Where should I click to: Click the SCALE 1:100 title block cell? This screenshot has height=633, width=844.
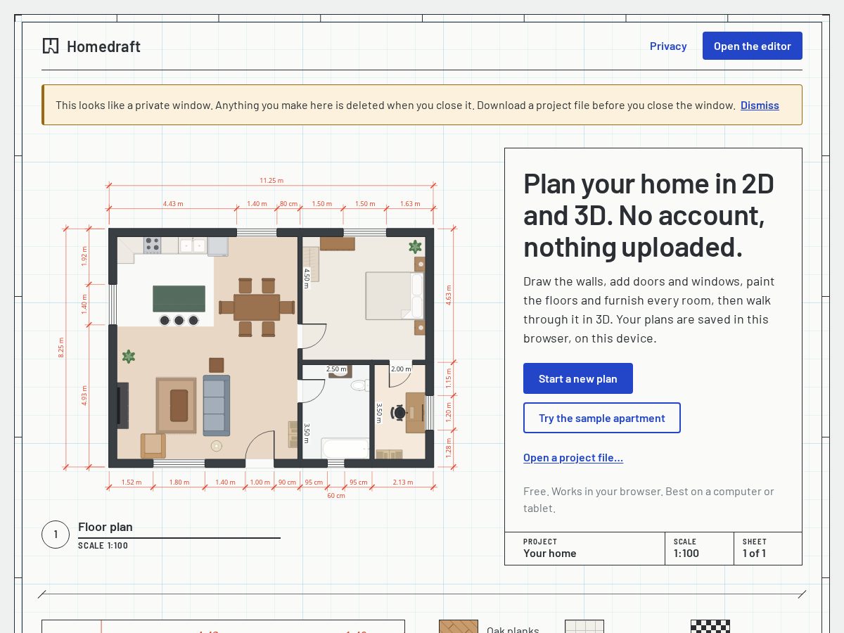(700, 549)
